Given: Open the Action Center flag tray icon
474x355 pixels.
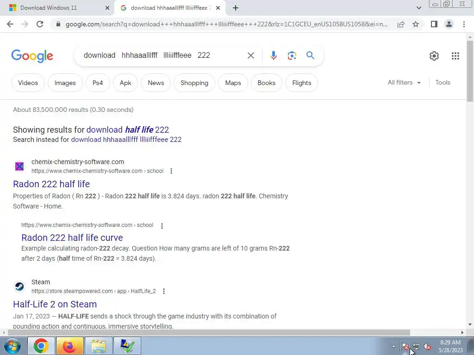Looking at the screenshot, I should (x=405, y=347).
